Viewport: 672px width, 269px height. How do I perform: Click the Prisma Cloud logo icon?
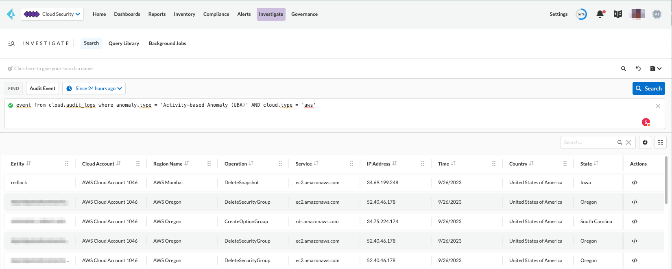click(x=11, y=14)
